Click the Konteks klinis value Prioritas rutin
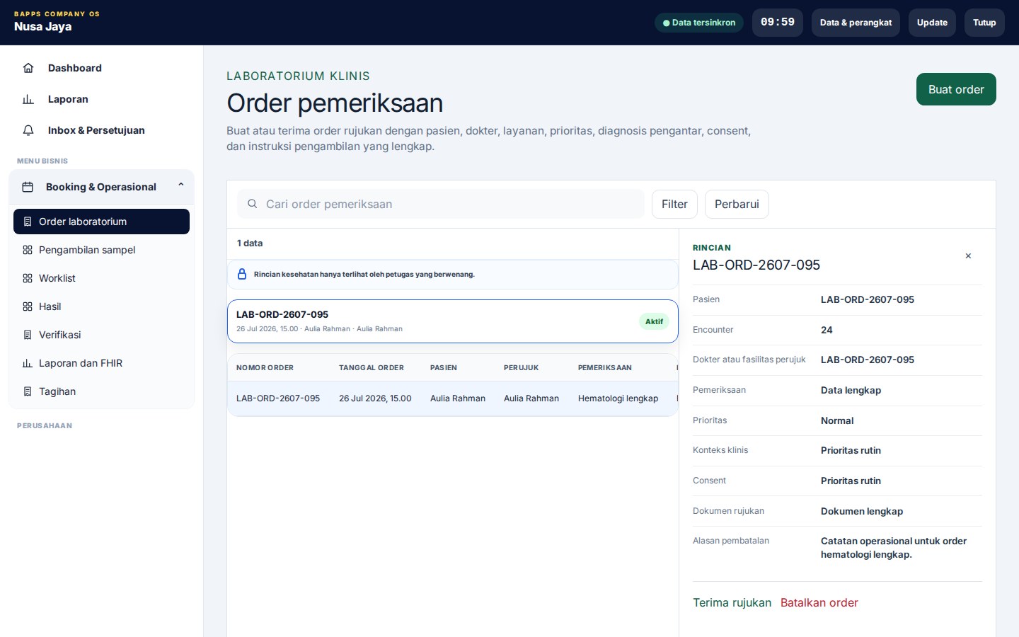Screen dimensions: 1019x637 [851, 450]
